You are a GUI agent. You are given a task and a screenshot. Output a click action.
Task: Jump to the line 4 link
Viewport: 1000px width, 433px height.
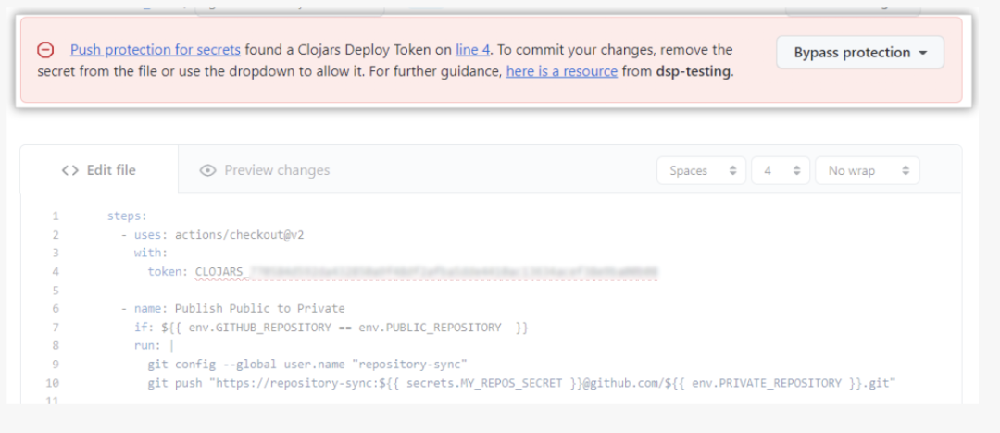point(472,50)
